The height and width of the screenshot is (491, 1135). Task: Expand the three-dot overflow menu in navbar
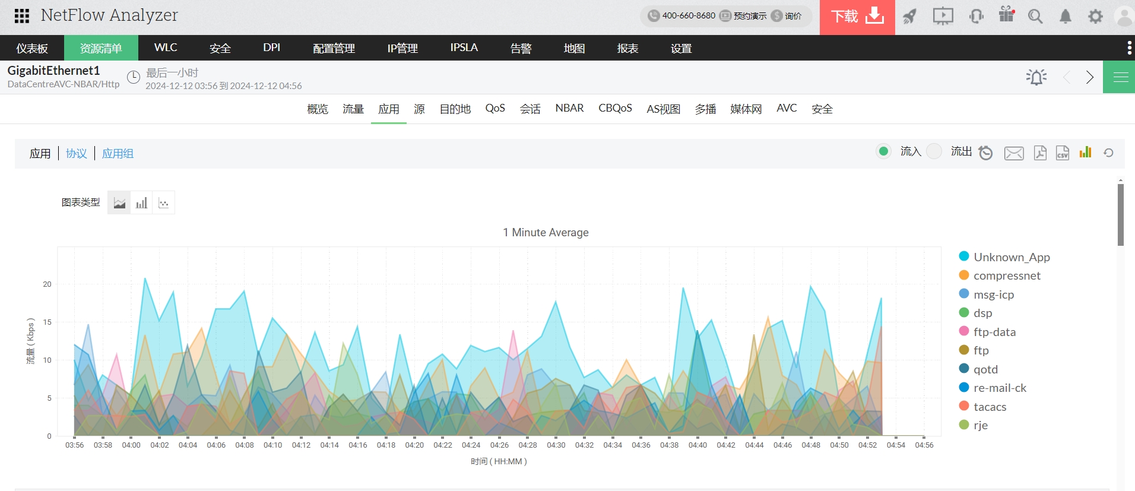[x=1128, y=47]
